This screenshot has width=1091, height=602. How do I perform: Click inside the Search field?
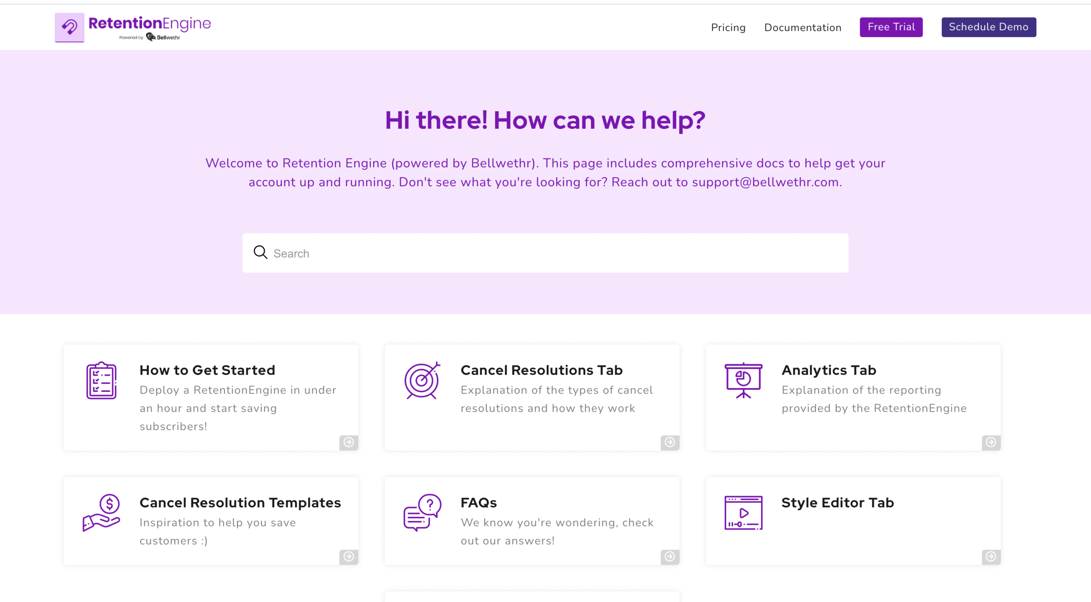click(x=545, y=253)
